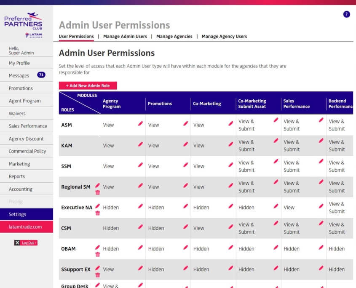Click the ASM role name
The width and height of the screenshot is (356, 288).
67,125
